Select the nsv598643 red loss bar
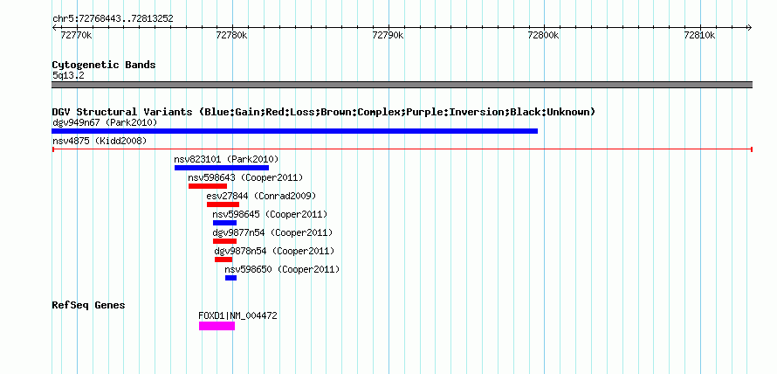Screen dimensions: 777x374 tap(208, 186)
